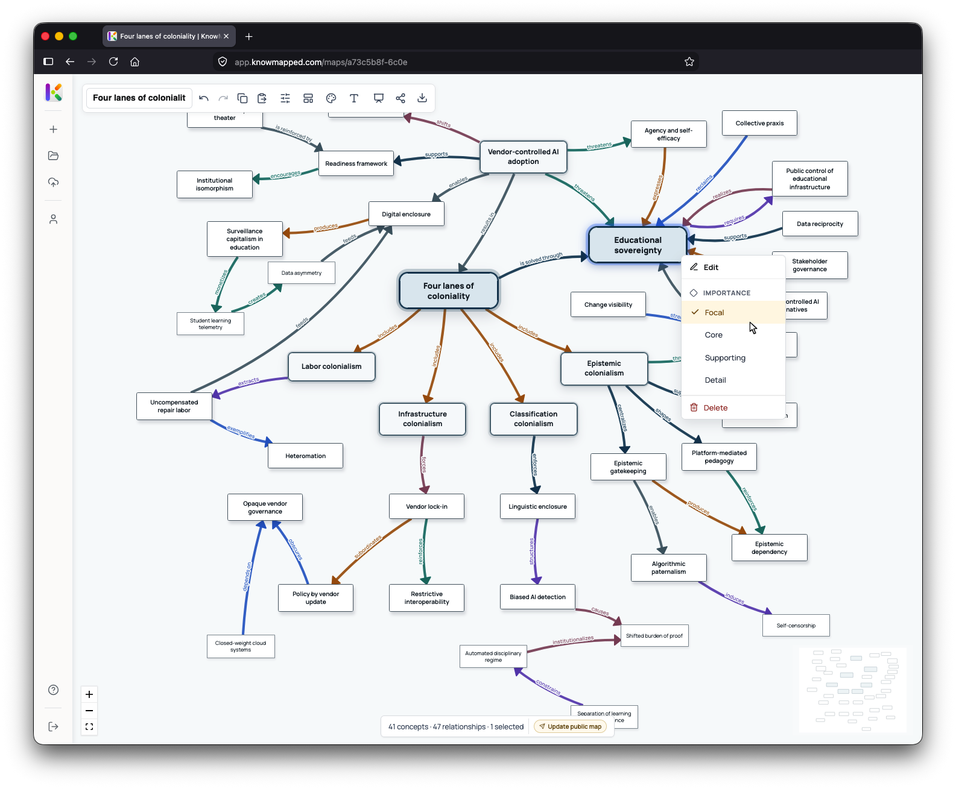Open the folder icon in the sidebar
Image resolution: width=956 pixels, height=789 pixels.
point(54,156)
